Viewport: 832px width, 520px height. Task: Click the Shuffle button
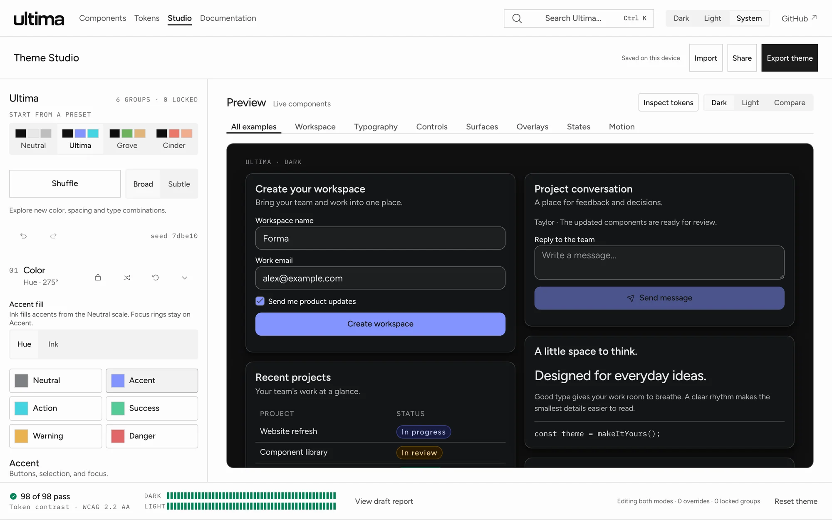click(x=65, y=183)
